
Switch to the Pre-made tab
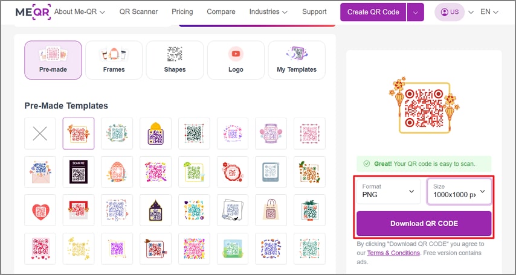tap(53, 60)
